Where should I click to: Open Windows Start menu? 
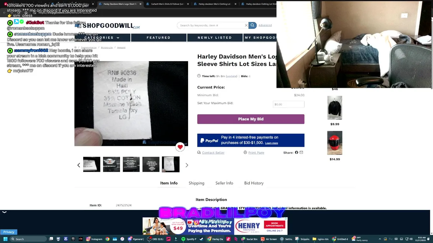[x=5, y=239]
